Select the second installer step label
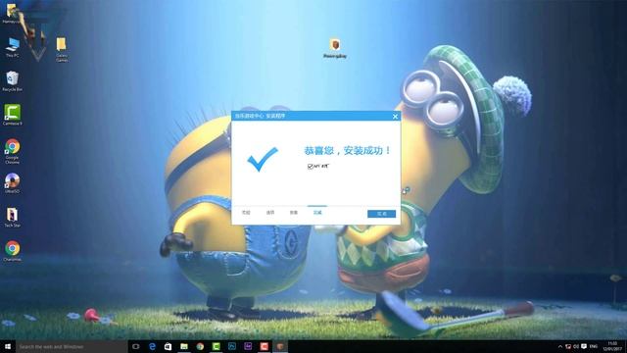The image size is (627, 353). pos(270,213)
